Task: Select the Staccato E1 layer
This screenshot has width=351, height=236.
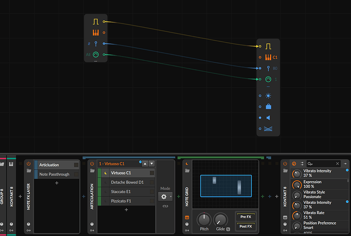Action: (127, 191)
